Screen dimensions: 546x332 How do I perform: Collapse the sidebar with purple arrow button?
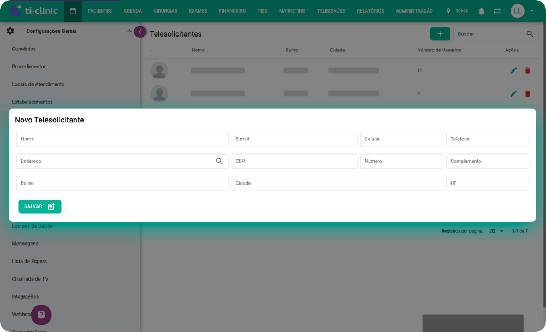[140, 32]
